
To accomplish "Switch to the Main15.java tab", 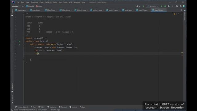I will pos(142,10).
